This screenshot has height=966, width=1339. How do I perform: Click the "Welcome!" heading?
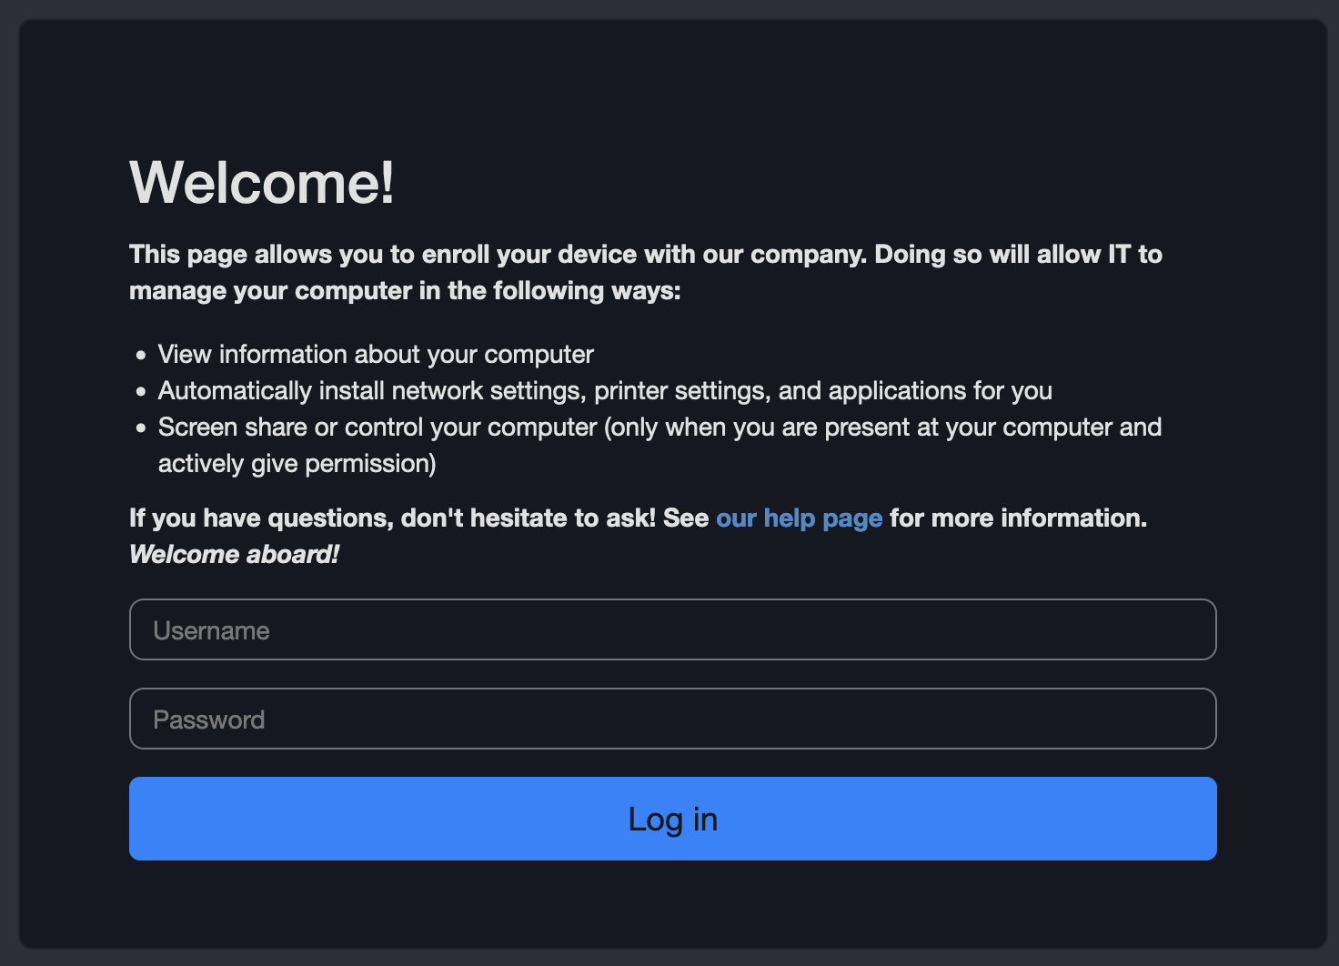pos(262,183)
